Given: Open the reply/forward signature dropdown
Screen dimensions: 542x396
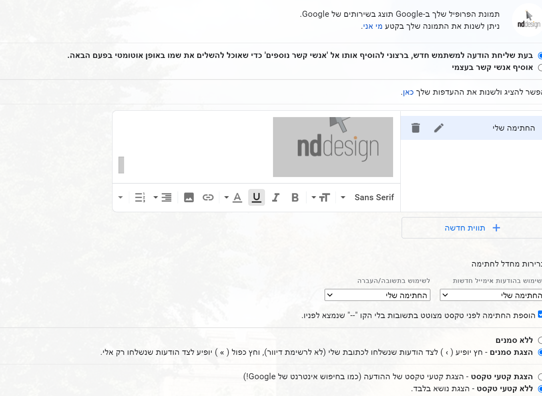Looking at the screenshot, I should [x=377, y=295].
